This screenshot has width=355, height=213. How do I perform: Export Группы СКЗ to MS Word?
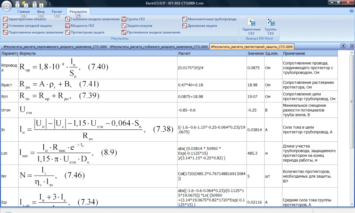pyautogui.click(x=270, y=26)
